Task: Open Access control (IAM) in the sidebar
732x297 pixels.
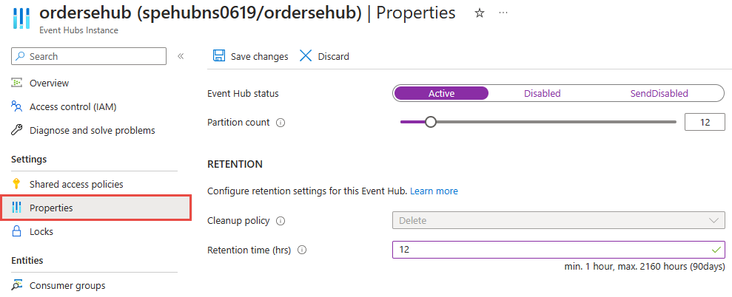Action: (73, 106)
